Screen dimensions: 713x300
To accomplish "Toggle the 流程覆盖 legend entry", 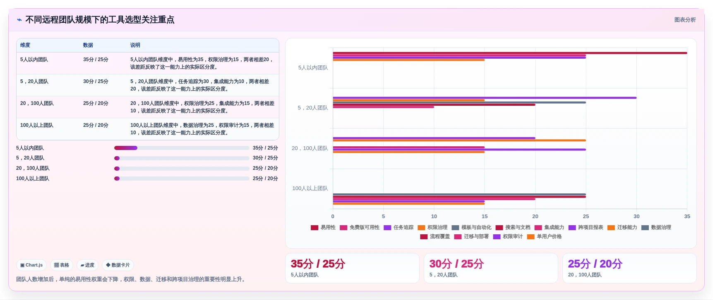I will tap(435, 236).
